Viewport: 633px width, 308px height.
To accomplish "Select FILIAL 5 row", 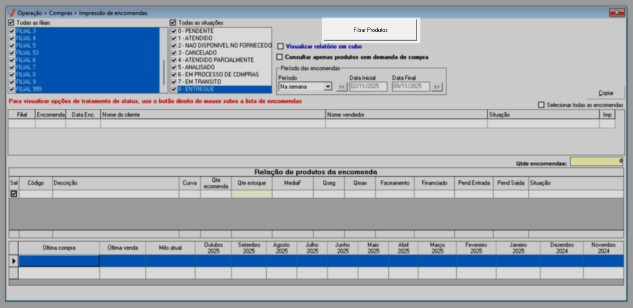I will (x=87, y=46).
